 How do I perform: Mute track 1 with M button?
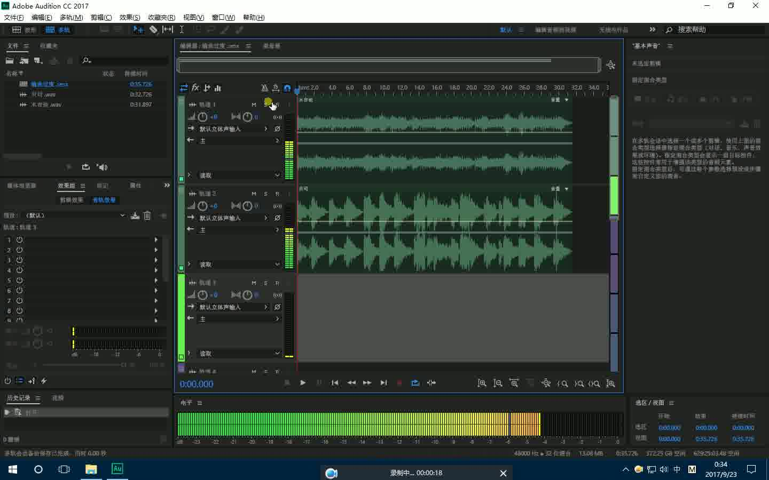coord(254,105)
